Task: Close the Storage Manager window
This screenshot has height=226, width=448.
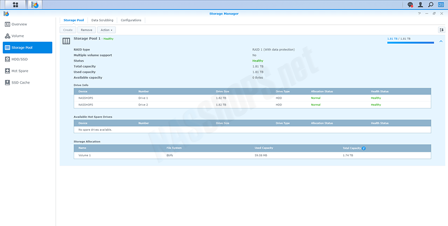Action: pos(442,14)
